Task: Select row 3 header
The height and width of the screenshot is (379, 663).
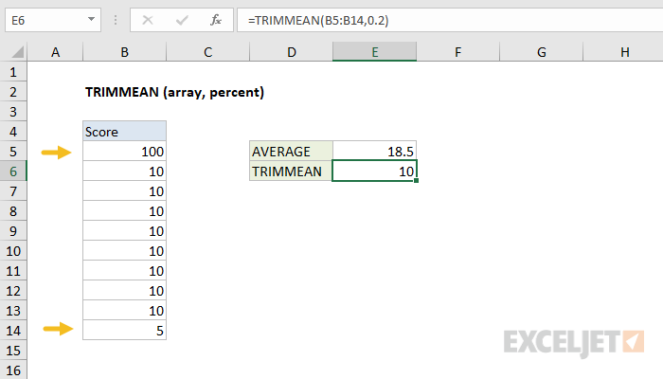Action: pyautogui.click(x=13, y=112)
